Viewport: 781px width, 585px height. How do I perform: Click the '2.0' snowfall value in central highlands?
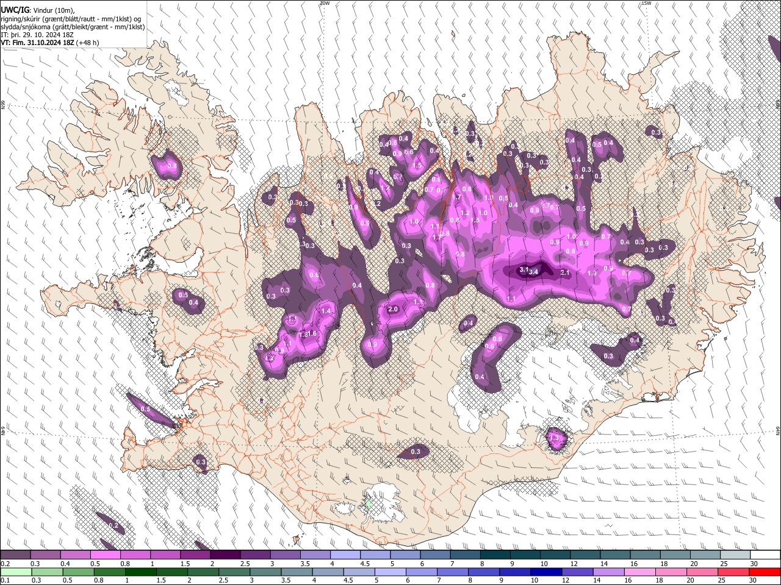[393, 310]
